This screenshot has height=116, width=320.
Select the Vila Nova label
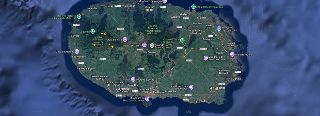[x=185, y=14]
